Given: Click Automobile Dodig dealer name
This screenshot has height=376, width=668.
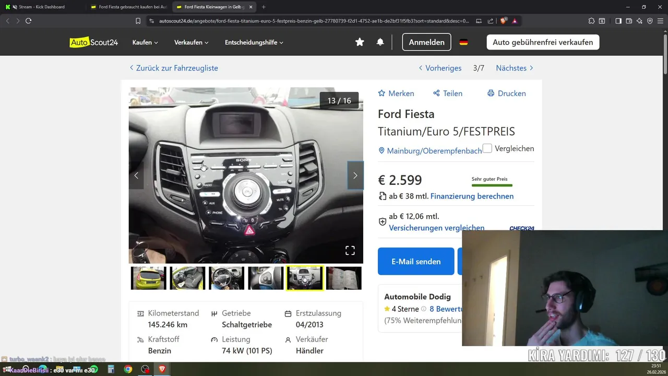Looking at the screenshot, I should (417, 297).
